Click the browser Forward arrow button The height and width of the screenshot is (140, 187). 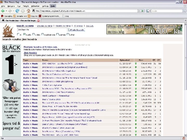pyautogui.click(x=10, y=11)
